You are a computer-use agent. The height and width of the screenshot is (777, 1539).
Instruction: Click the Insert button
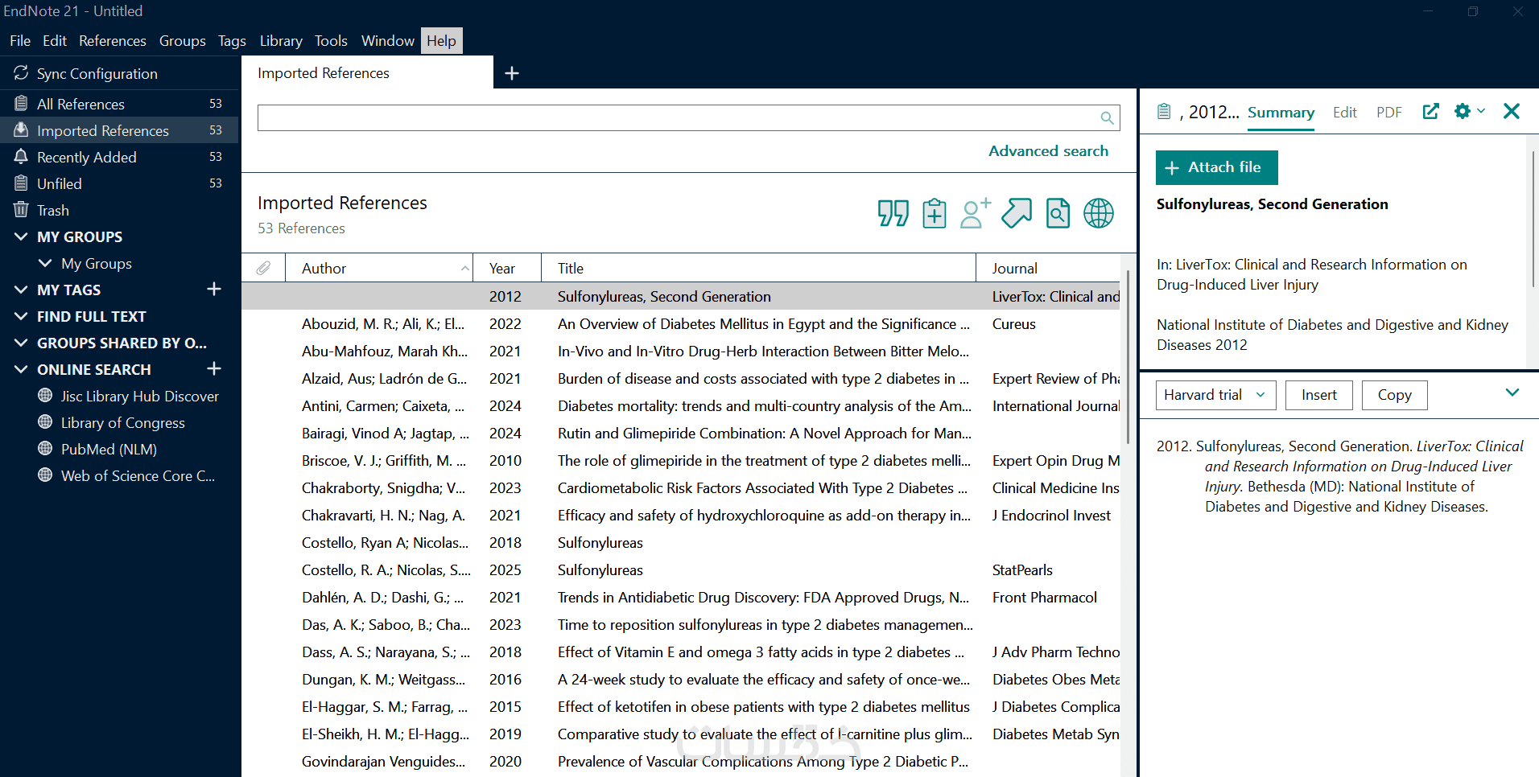tap(1319, 395)
